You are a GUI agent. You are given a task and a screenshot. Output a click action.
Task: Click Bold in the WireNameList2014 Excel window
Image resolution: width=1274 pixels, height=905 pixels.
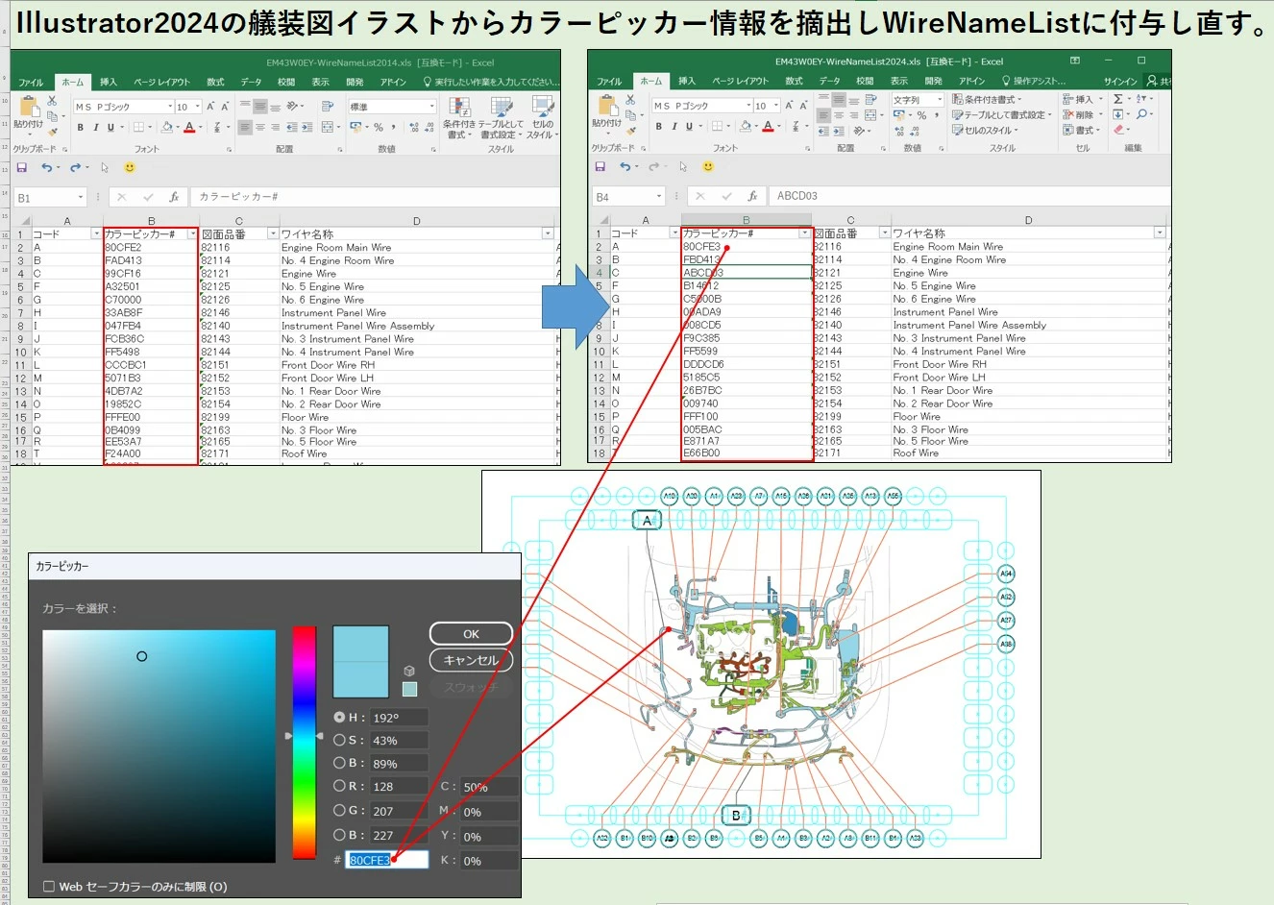[x=81, y=127]
